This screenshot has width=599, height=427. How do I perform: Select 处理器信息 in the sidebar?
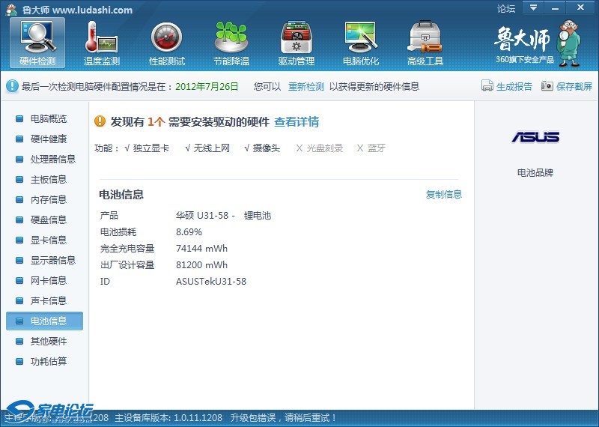point(53,159)
